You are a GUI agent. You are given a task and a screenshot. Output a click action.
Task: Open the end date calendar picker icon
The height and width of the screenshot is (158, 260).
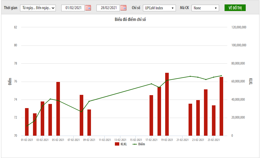click(123, 8)
